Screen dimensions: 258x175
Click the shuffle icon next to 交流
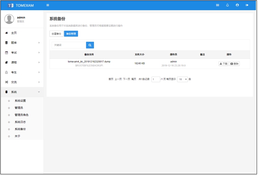coord(6,82)
